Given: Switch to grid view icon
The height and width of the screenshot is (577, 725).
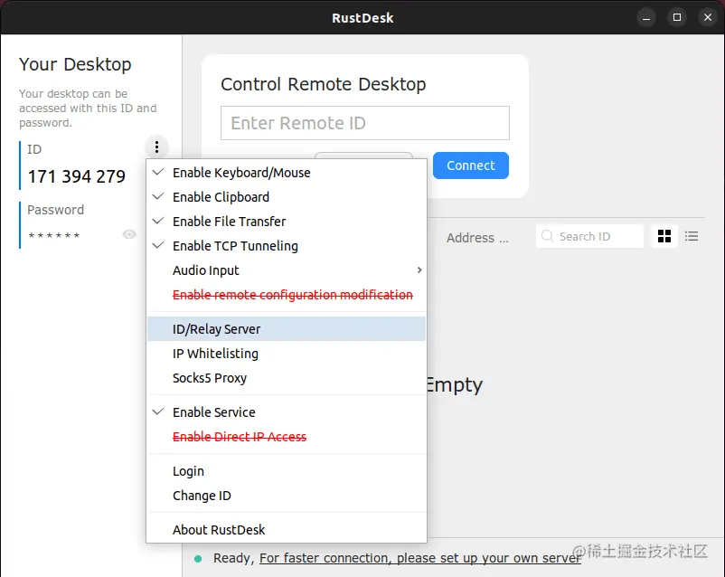Looking at the screenshot, I should pyautogui.click(x=664, y=236).
